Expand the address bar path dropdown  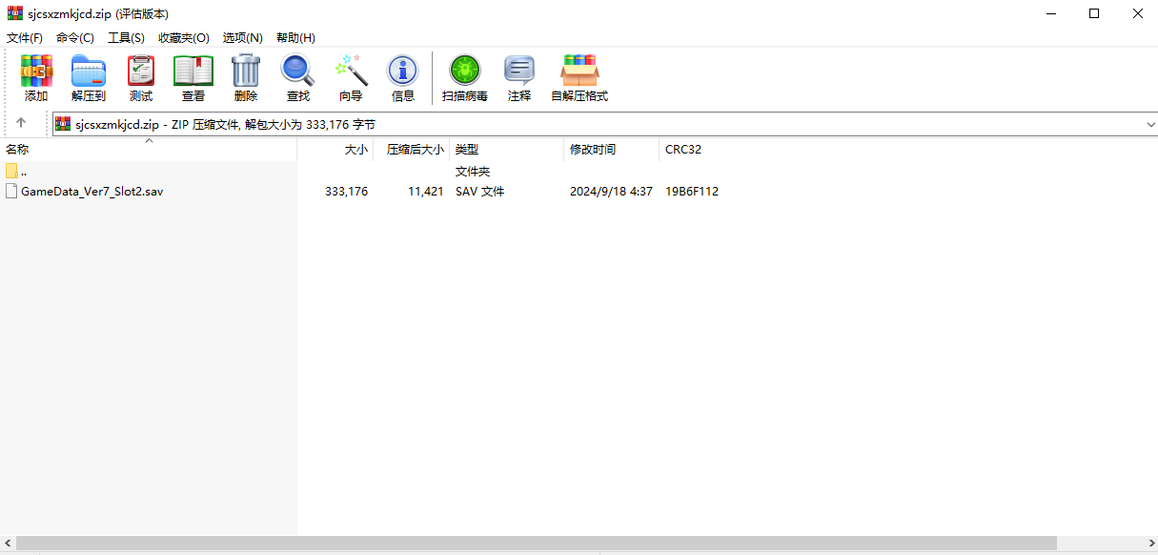click(x=1149, y=124)
